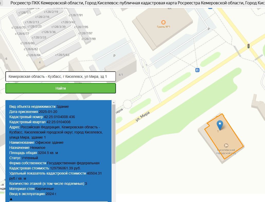Click the address search input field
Screen dimensions: 265x202
60,76
